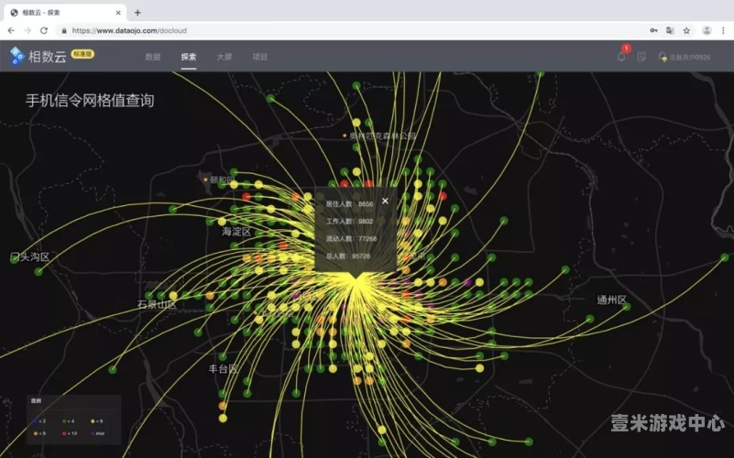Open the saved password key icon
The image size is (734, 458).
[653, 30]
